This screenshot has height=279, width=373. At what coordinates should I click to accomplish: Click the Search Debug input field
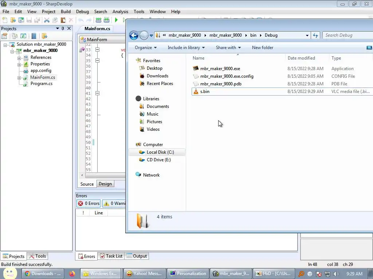point(348,35)
